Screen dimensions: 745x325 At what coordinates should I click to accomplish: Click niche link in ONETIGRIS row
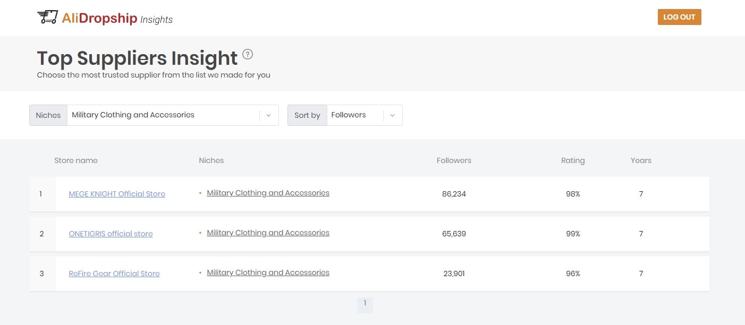tap(268, 233)
